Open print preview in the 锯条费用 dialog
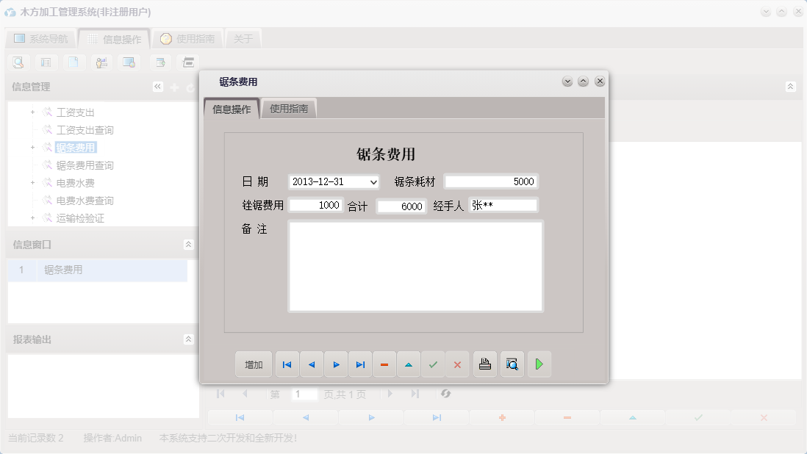The width and height of the screenshot is (807, 454). click(x=512, y=364)
